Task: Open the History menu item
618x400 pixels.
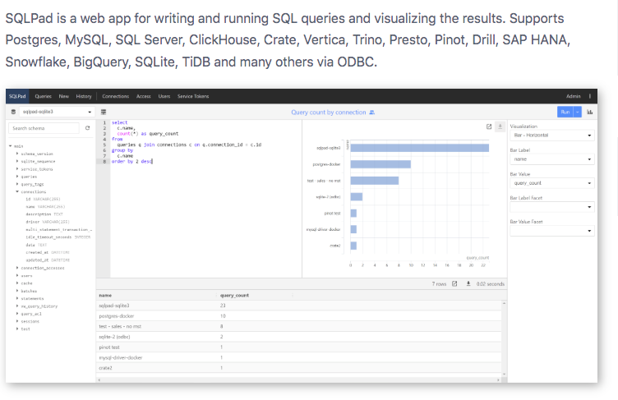Action: coord(84,96)
